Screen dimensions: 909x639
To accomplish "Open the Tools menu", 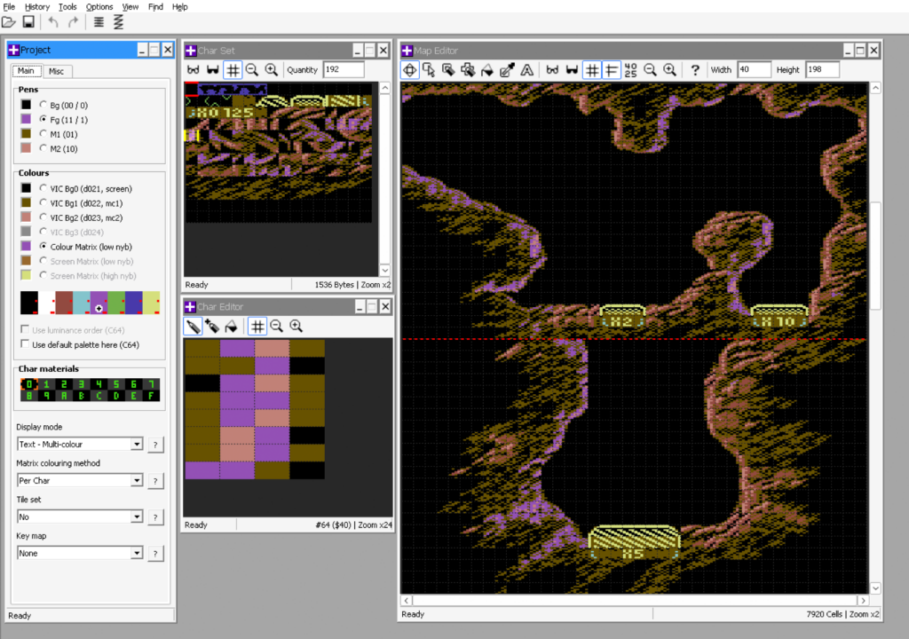I will 67,7.
